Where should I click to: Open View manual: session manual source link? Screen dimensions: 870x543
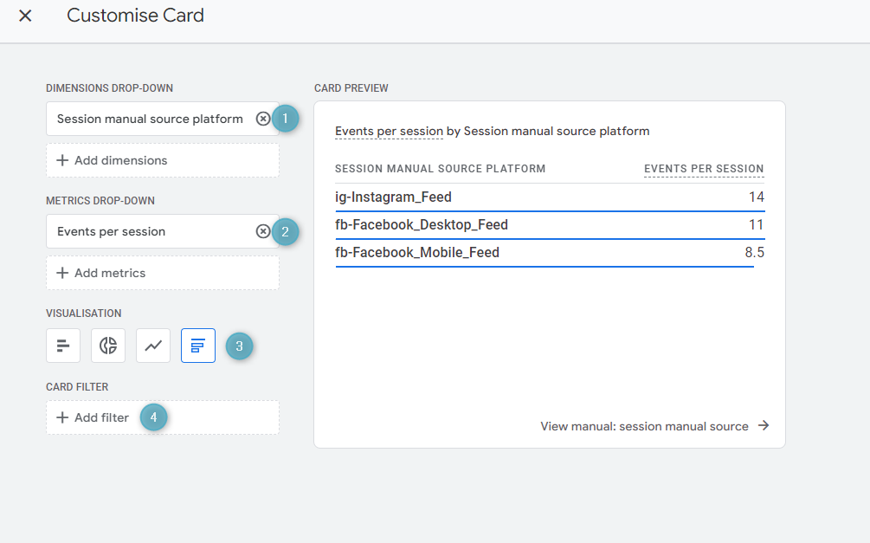644,426
